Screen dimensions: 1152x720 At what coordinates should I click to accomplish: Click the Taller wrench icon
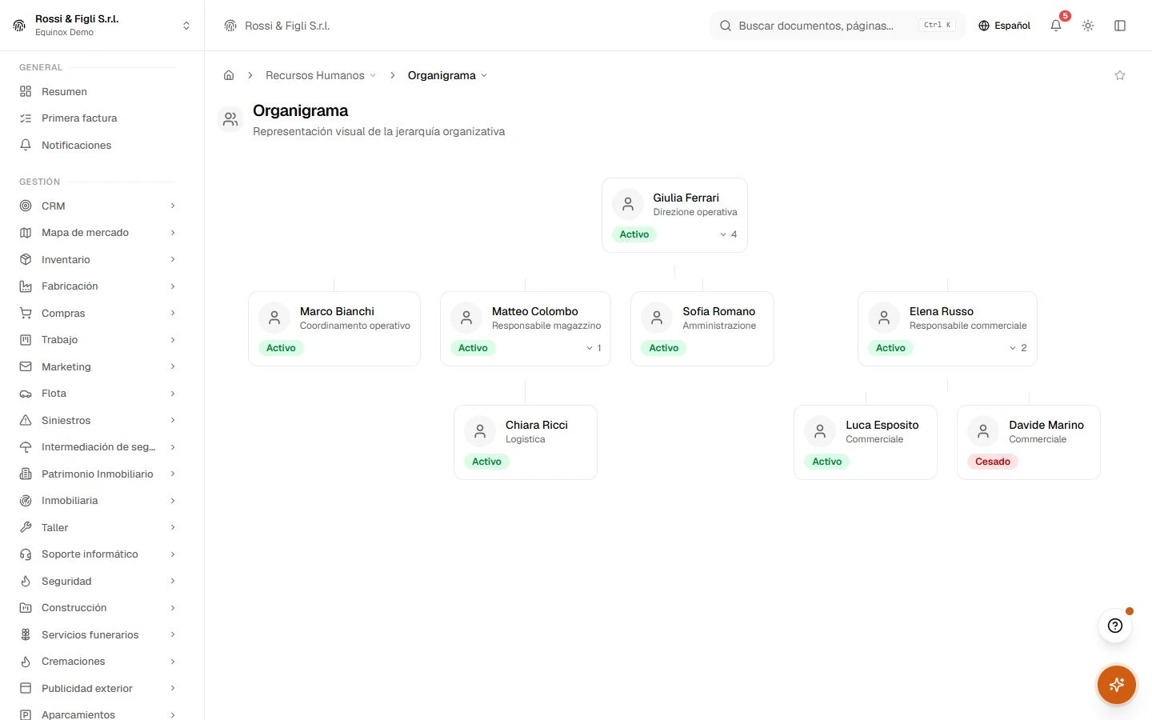click(x=26, y=527)
